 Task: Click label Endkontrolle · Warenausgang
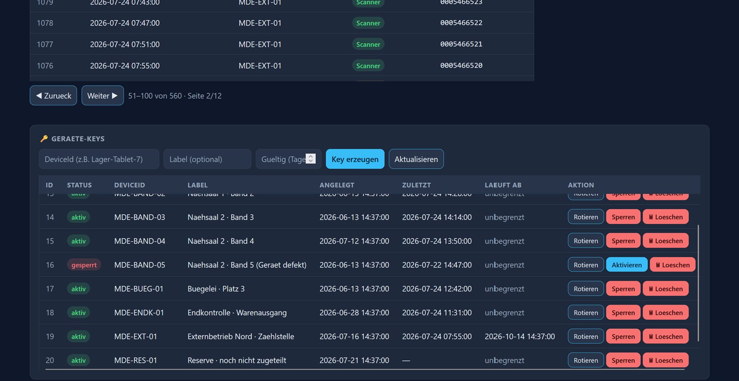click(237, 313)
